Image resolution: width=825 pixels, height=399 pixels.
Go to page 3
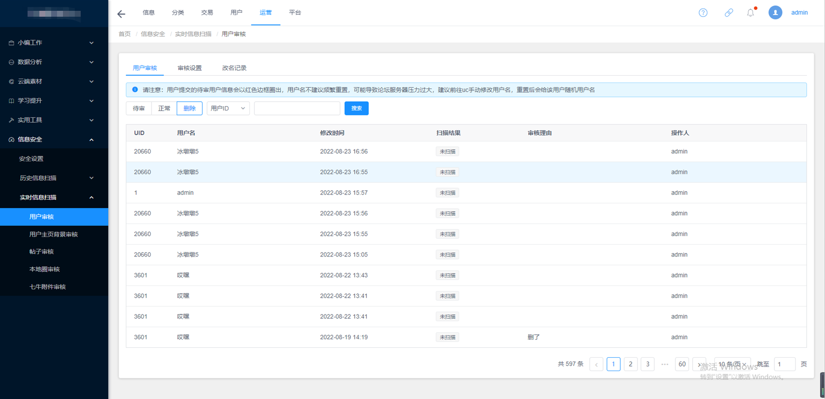(x=647, y=364)
